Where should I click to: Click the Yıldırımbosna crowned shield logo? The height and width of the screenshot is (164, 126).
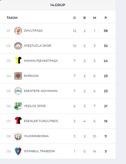(18, 136)
